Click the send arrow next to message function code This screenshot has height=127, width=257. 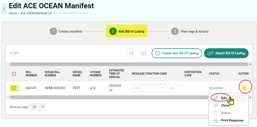click(173, 88)
